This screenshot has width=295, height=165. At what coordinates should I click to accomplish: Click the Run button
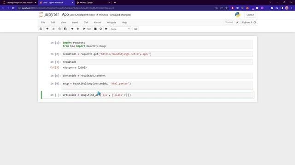click(x=87, y=29)
